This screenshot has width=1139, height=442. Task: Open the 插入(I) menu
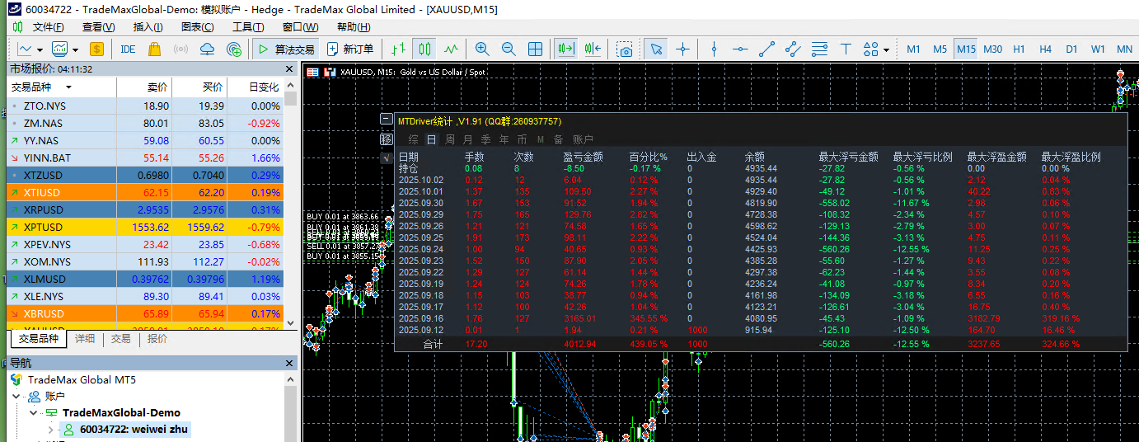click(148, 27)
